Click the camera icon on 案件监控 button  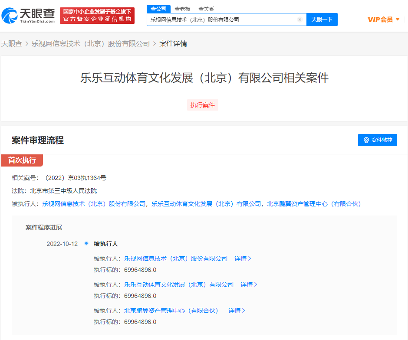366,140
